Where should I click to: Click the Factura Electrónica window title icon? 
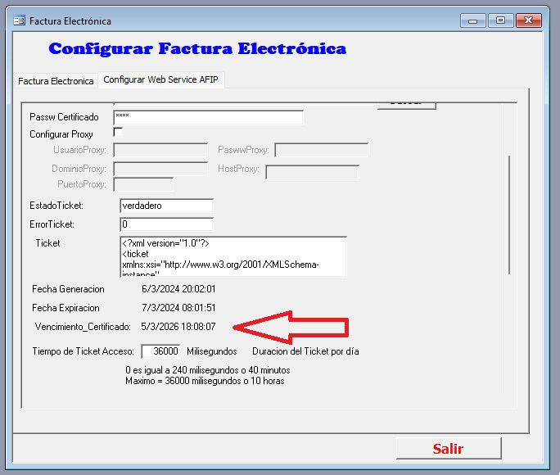[19, 20]
